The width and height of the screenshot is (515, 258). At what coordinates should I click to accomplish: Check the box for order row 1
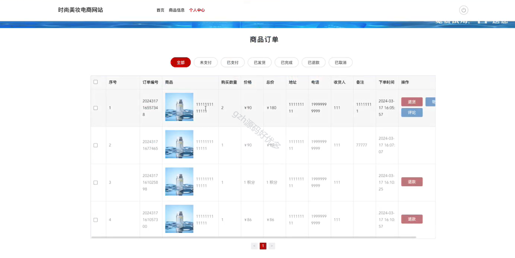tap(96, 108)
